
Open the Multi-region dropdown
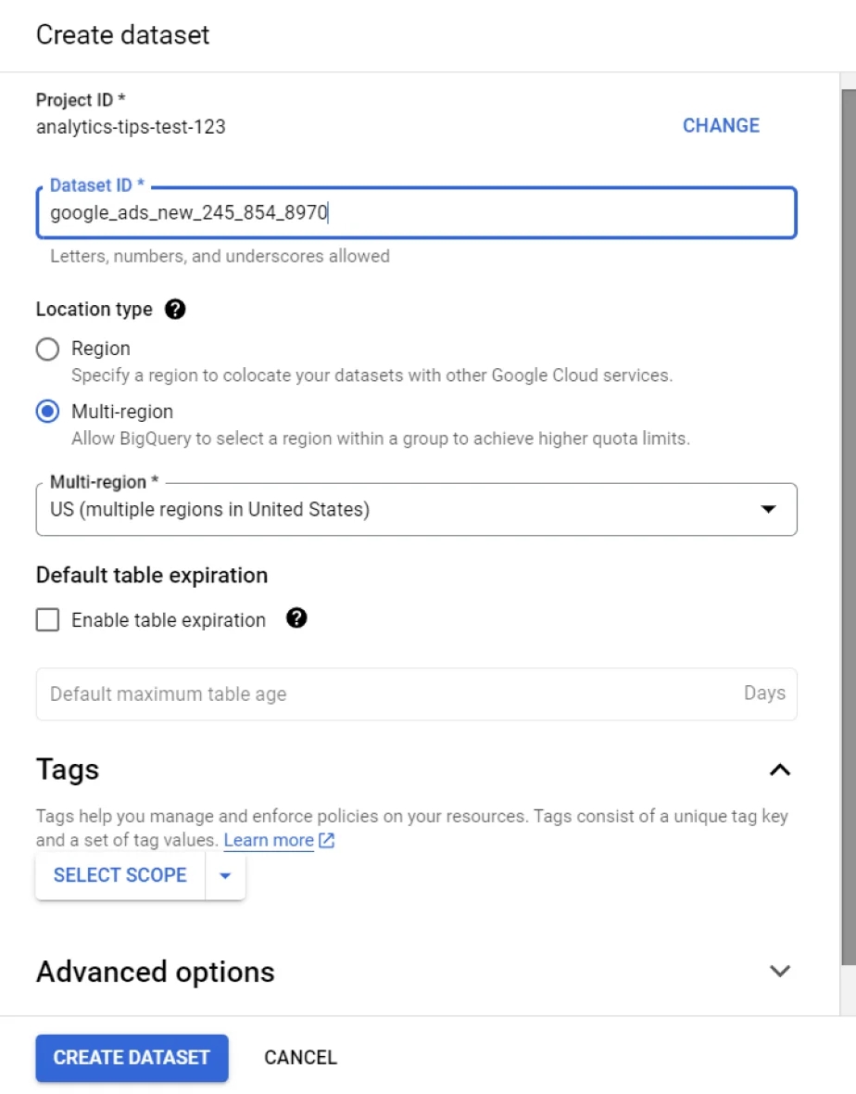416,509
